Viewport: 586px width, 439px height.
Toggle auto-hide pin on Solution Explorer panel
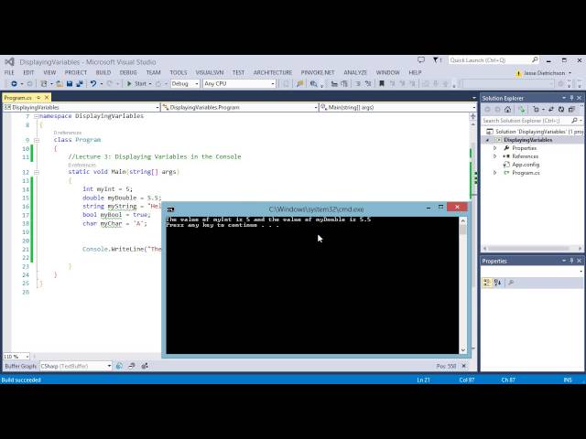pyautogui.click(x=571, y=98)
